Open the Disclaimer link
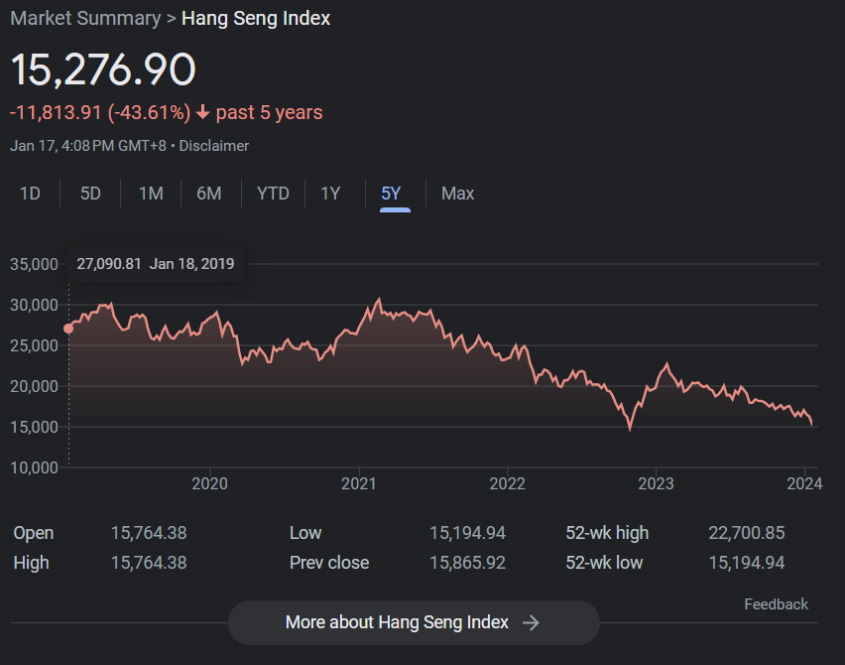The image size is (845, 665). coord(214,146)
